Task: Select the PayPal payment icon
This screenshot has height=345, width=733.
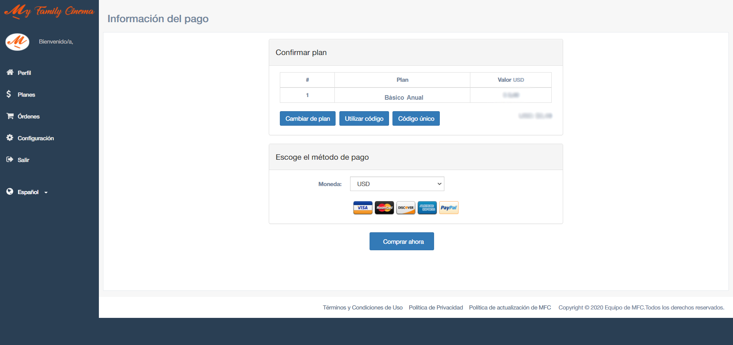Action: (x=449, y=208)
